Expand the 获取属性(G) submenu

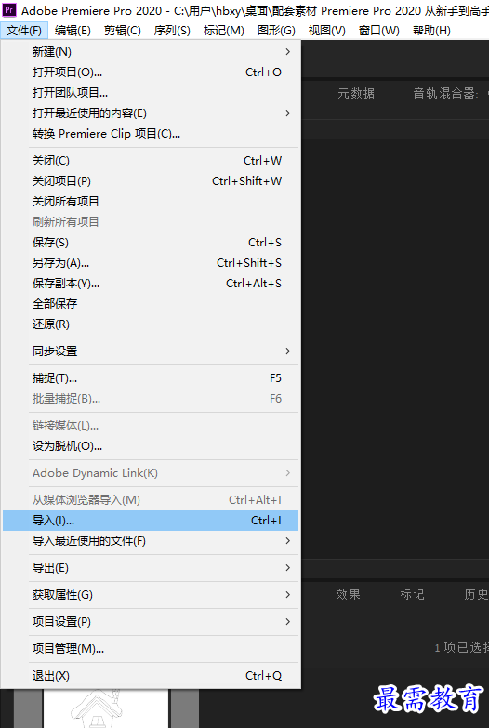pos(151,595)
